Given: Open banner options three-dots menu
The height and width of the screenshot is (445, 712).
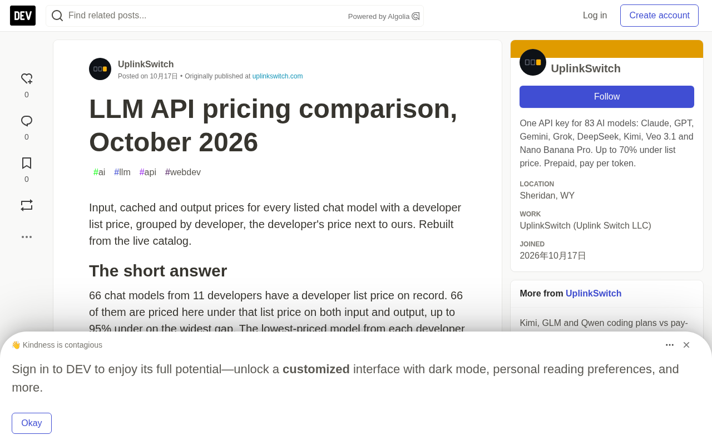Looking at the screenshot, I should tap(670, 345).
